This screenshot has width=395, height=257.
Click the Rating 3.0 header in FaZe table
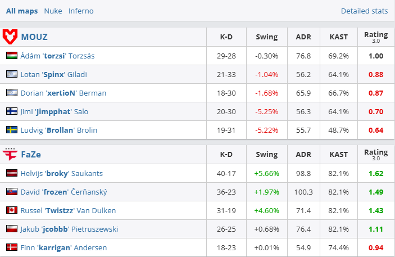point(376,154)
